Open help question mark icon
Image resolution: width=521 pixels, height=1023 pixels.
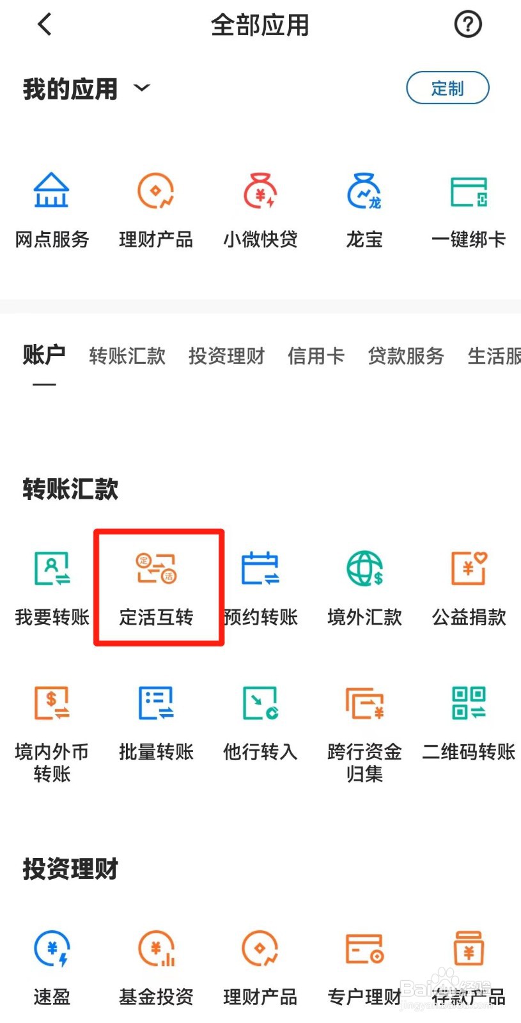[468, 24]
